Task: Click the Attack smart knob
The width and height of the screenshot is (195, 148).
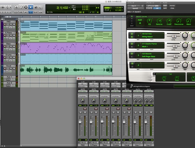Action: (189, 21)
